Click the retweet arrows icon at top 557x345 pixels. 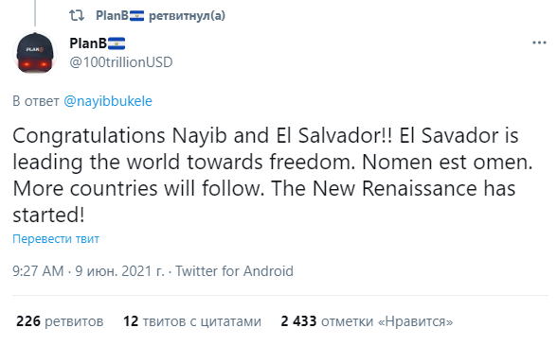tap(77, 15)
